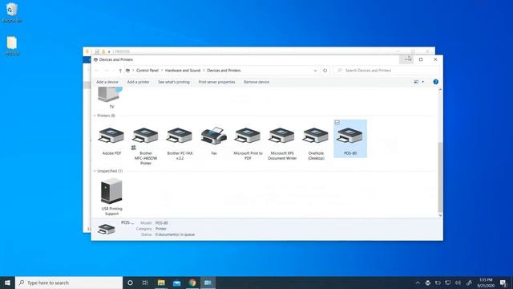Select the TV device icon

click(110, 95)
